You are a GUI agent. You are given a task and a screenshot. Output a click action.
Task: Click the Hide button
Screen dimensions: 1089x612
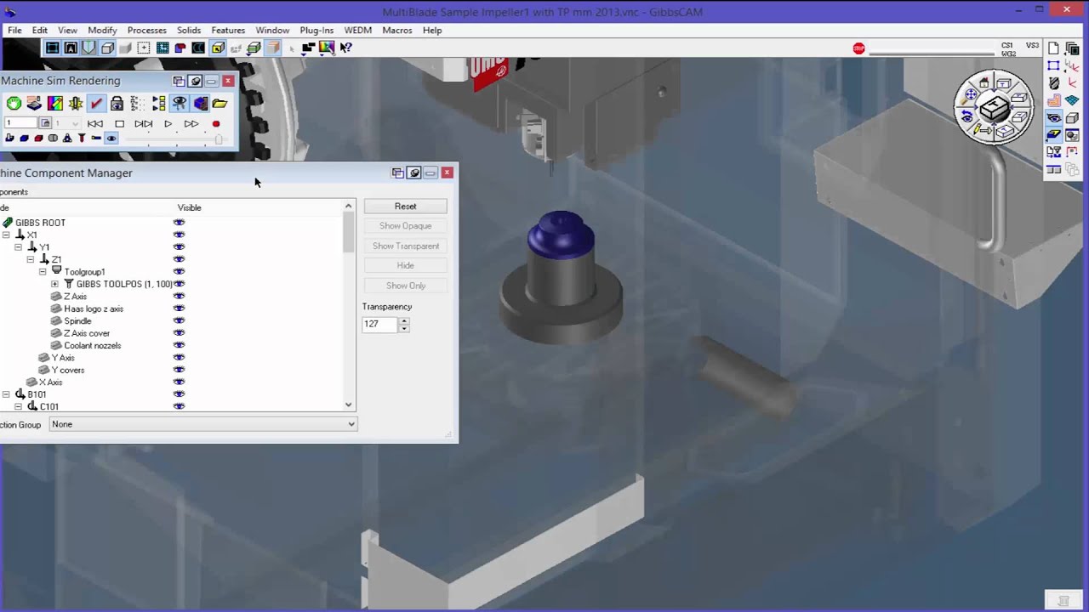pyautogui.click(x=405, y=265)
